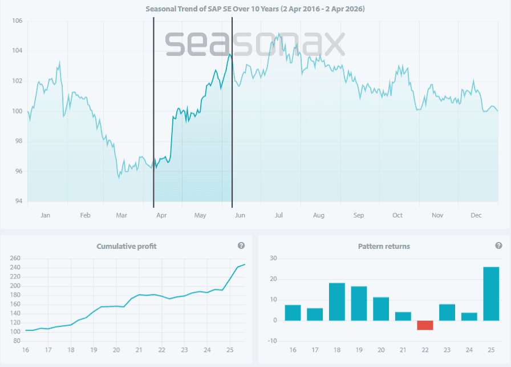
Task: Click the 2021 pattern return bar
Action: pos(403,316)
